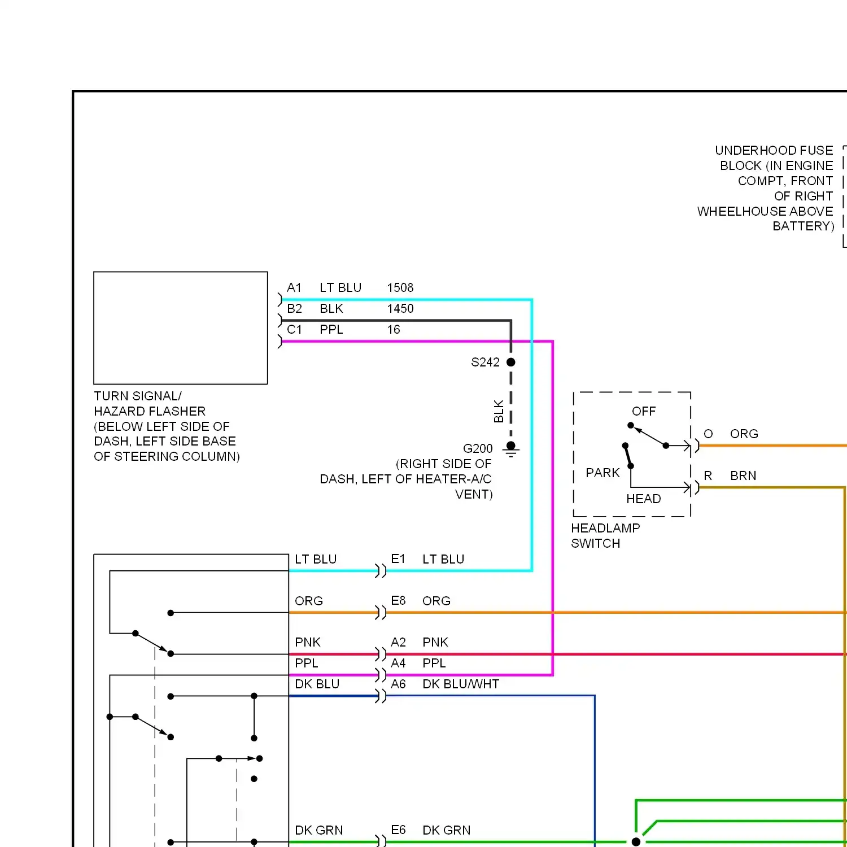Click the "ORG" label beside terminal O
847x847 pixels.
tap(744, 434)
